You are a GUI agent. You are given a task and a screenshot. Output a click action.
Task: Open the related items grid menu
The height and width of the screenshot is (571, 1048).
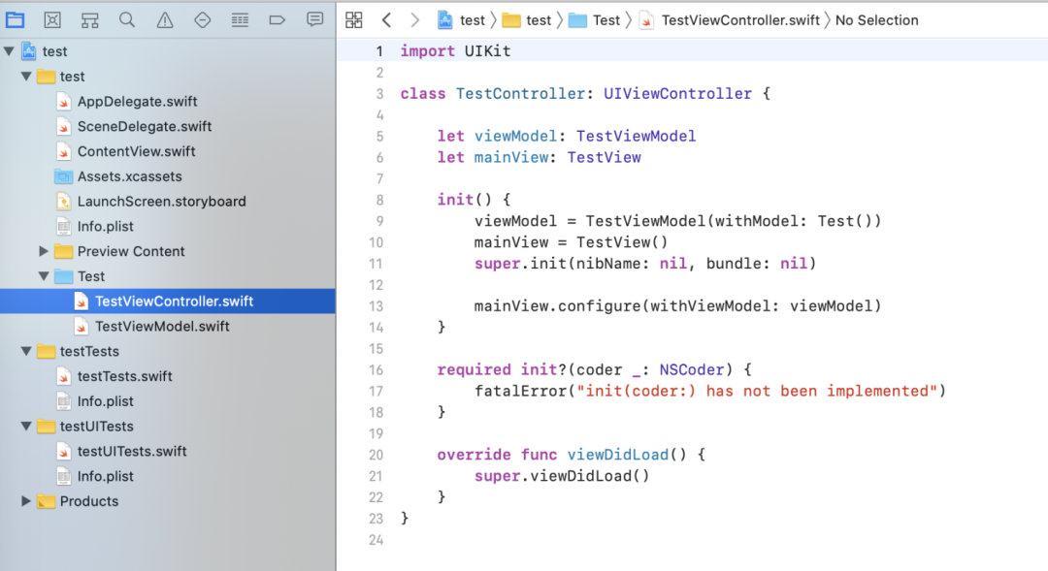coord(353,20)
